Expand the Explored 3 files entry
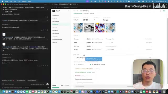 [x=7, y=63]
